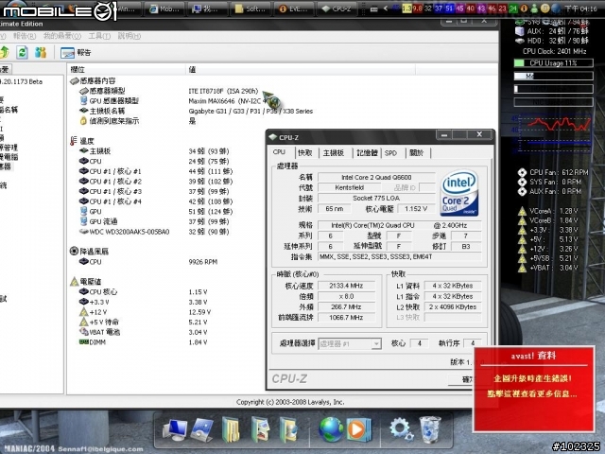Open the 處理器選擇 processor dropdown in CPU-Z
The height and width of the screenshot is (454, 605).
pyautogui.click(x=350, y=343)
